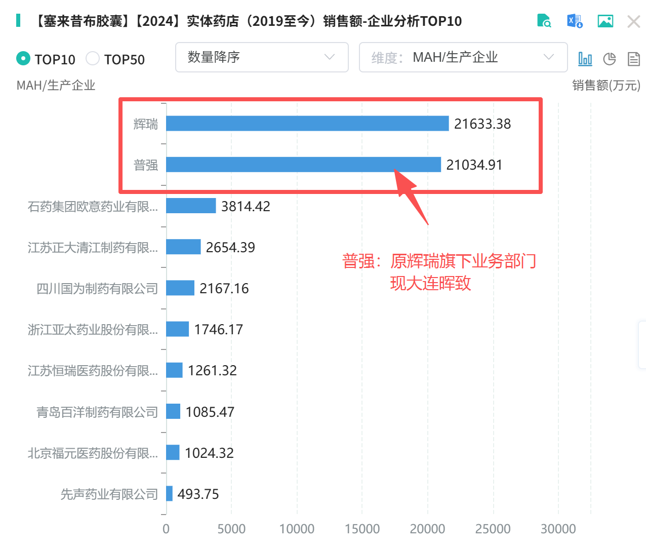Click the value 21034.91
Viewport: 646px width, 549px height.
pyautogui.click(x=474, y=165)
